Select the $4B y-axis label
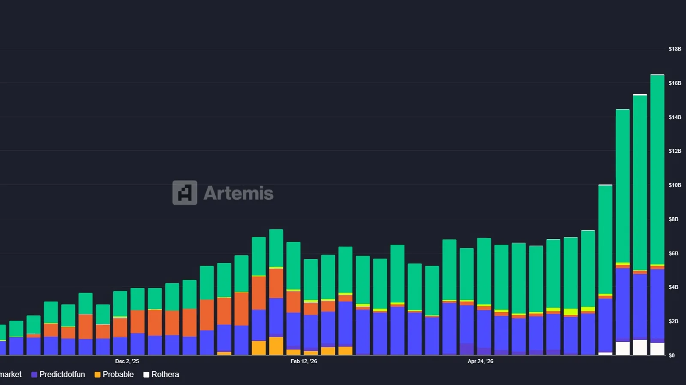Viewport: 686px width, 385px height. pos(674,287)
